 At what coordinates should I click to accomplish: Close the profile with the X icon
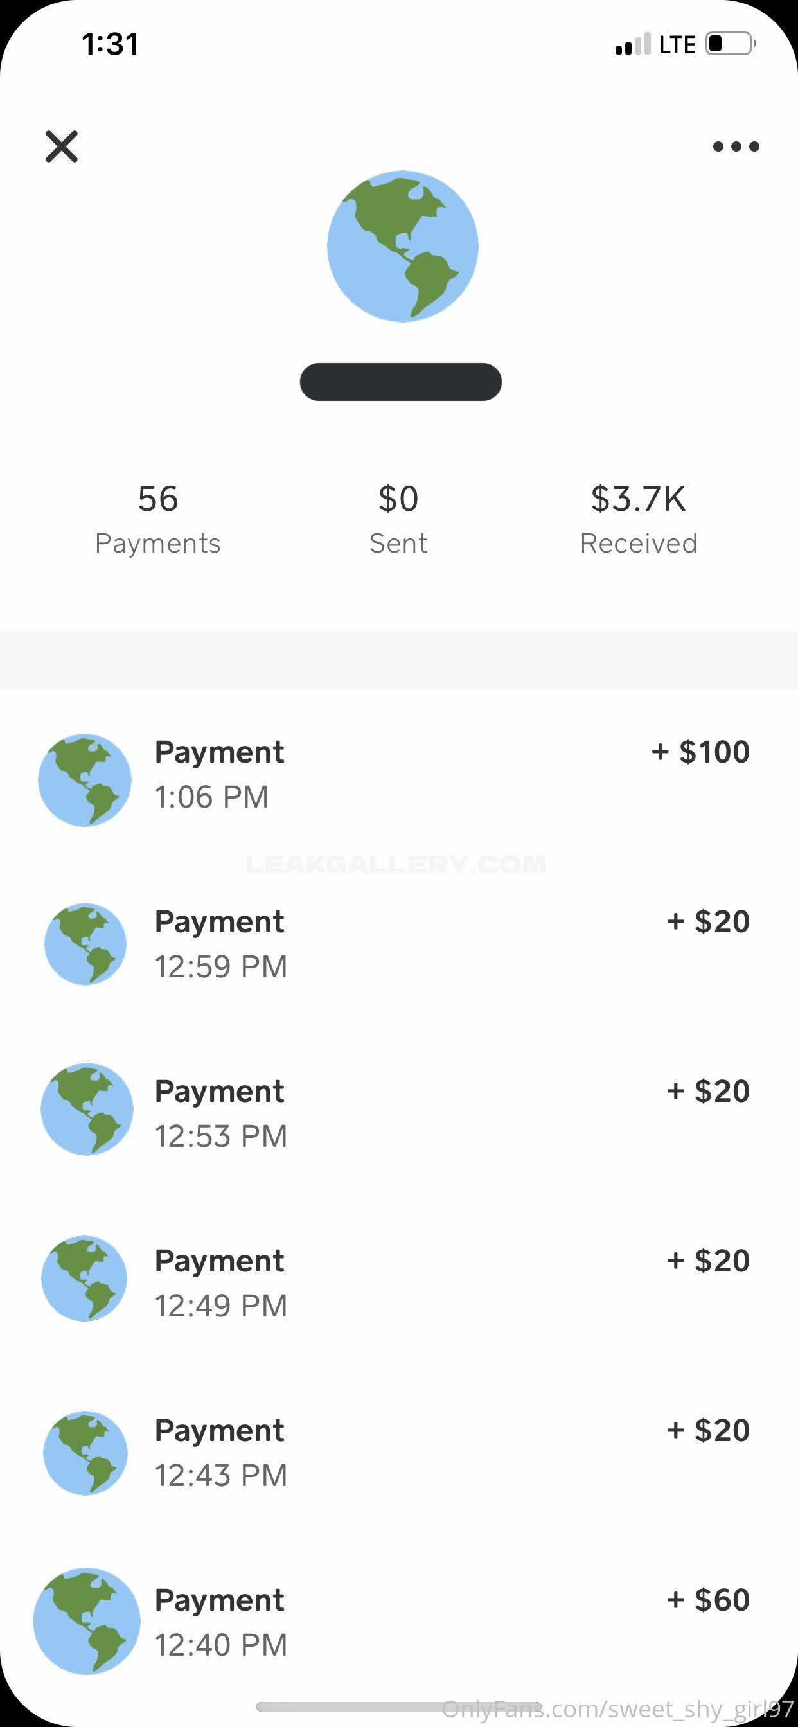click(x=62, y=146)
